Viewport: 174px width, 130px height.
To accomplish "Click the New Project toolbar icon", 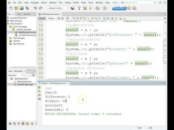I will point(16,8).
